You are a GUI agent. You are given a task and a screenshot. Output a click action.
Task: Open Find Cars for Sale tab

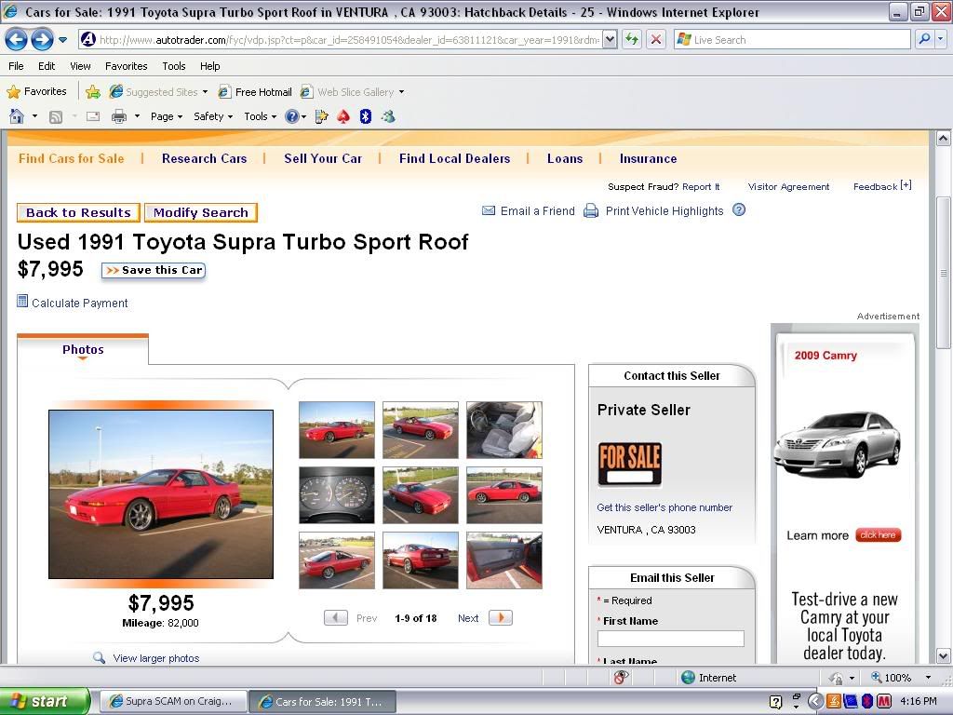pos(71,158)
